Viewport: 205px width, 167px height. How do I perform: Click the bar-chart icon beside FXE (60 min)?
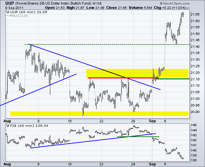coord(8,126)
